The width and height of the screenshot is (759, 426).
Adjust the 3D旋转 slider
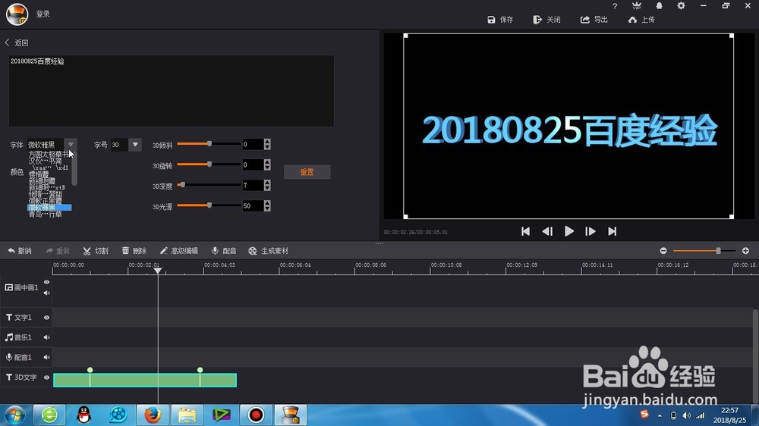[x=209, y=164]
